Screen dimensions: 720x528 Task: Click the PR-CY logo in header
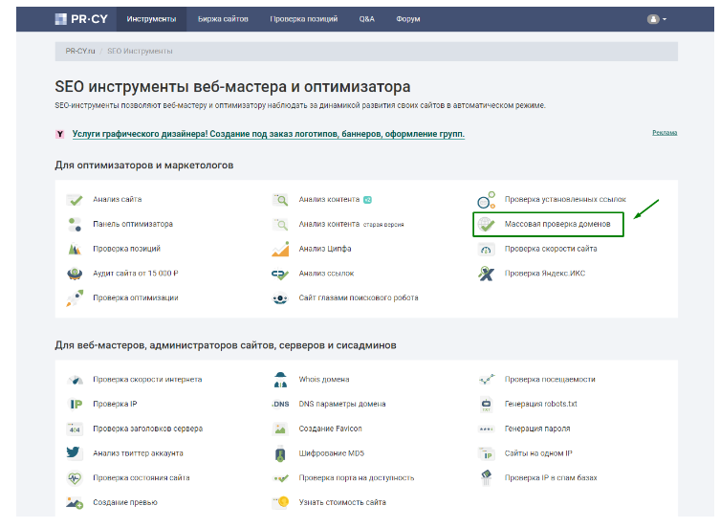82,18
